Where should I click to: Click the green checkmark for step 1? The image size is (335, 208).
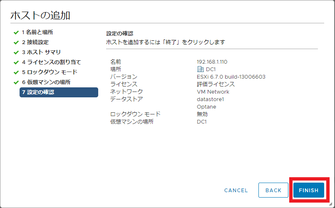16,32
